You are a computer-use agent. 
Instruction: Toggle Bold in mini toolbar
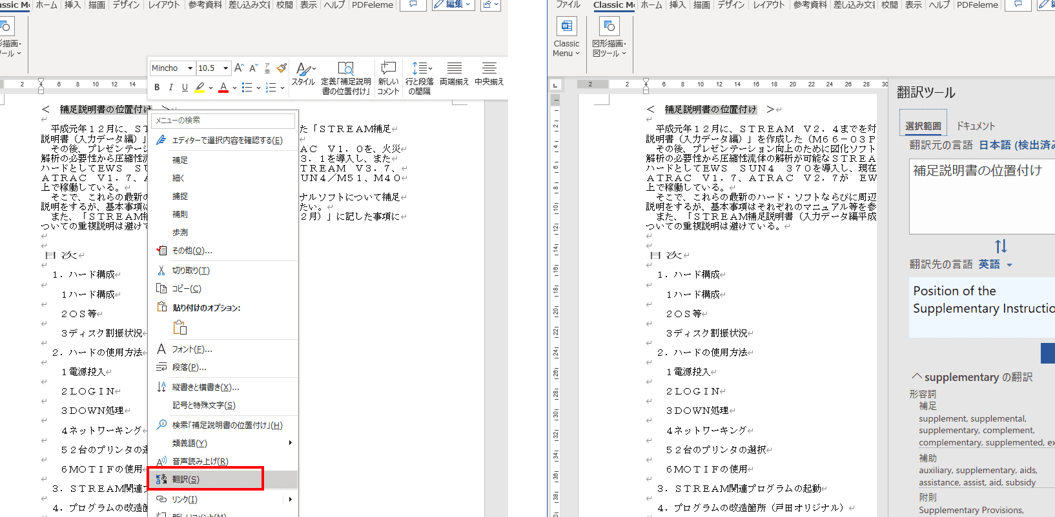coord(157,88)
